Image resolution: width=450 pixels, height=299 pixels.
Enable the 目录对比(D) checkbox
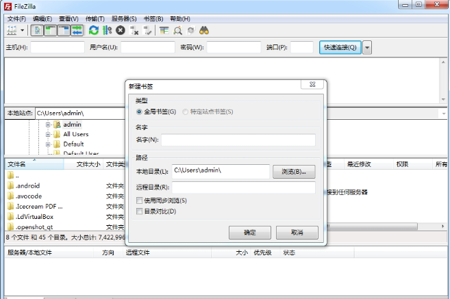pos(140,211)
